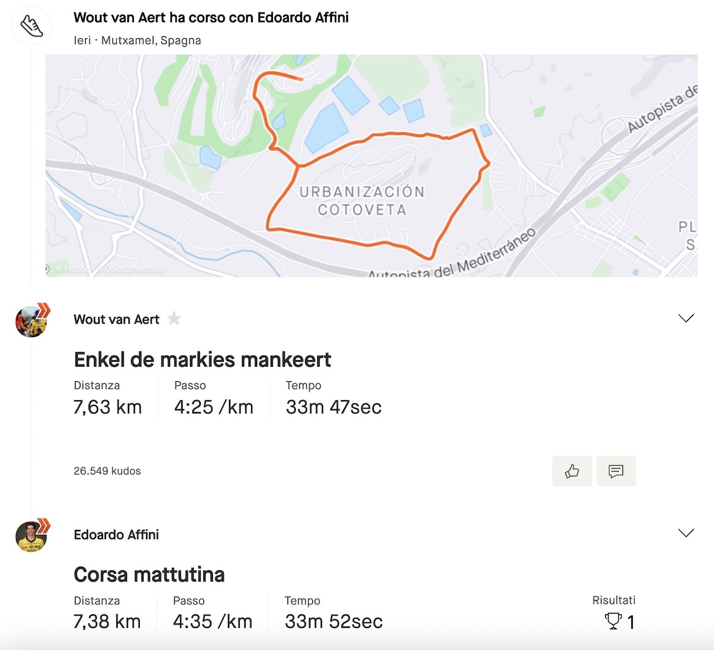Click the Edoardo Affini name link
The height and width of the screenshot is (650, 714).
click(x=116, y=535)
